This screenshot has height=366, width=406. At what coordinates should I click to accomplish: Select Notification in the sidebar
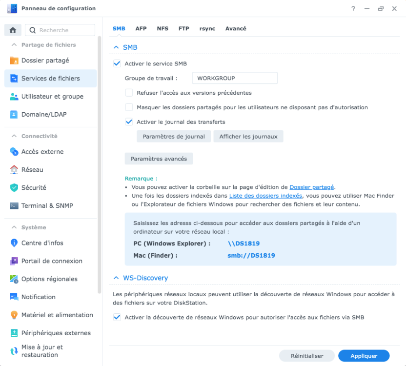pos(50,297)
